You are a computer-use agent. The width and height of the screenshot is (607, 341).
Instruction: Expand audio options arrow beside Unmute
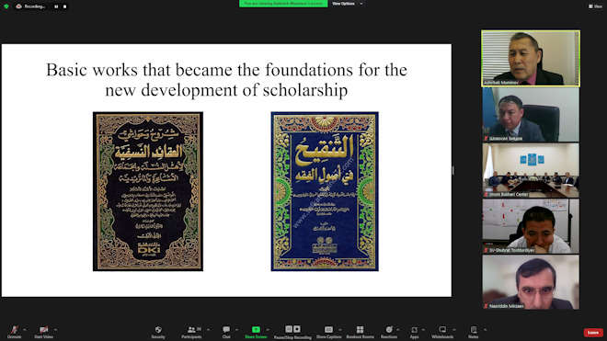pos(25,329)
